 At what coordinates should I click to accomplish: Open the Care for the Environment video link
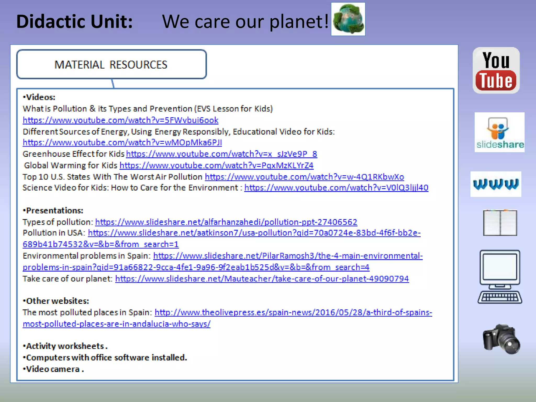coord(336,188)
